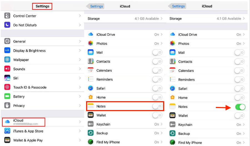Tap the Do Not Disturb moon icon

pos(7,25)
